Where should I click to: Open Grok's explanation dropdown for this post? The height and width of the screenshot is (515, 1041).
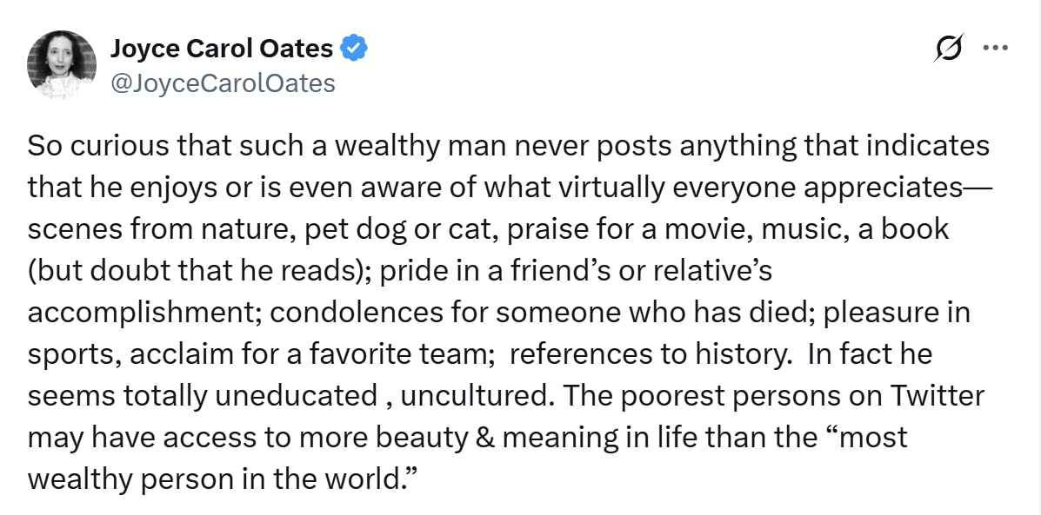click(948, 50)
